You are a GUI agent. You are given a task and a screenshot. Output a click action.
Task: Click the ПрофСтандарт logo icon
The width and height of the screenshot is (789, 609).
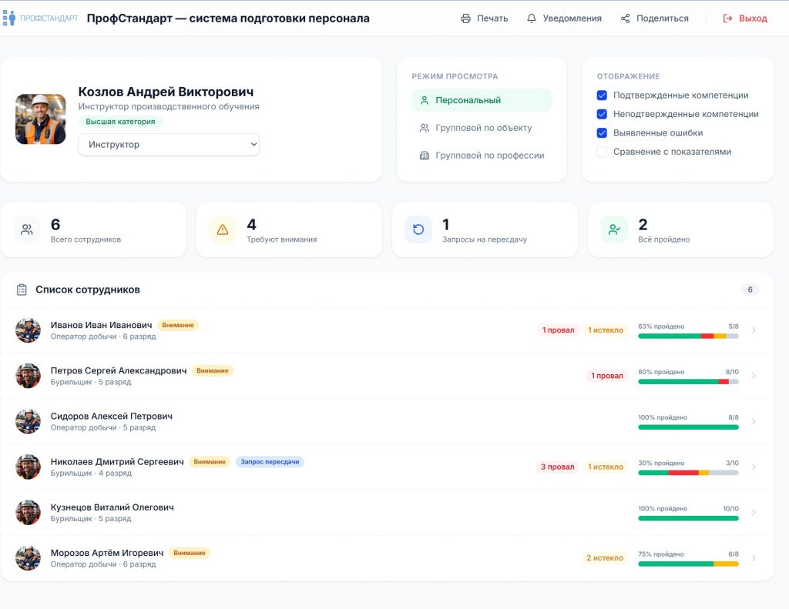pos(9,18)
